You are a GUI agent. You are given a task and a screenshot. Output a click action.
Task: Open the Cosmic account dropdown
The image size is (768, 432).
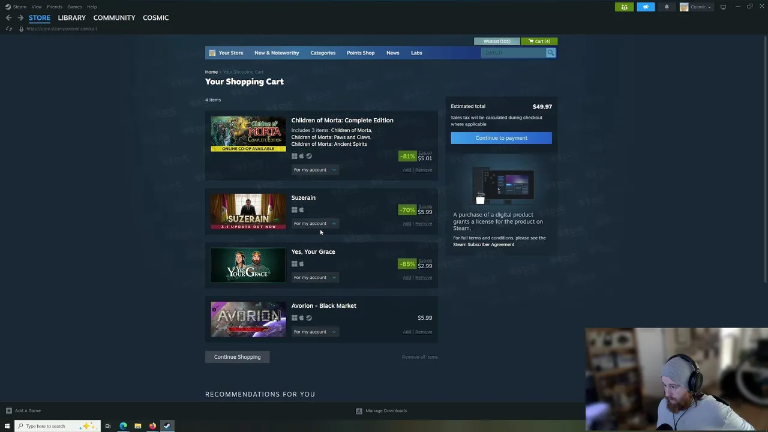pos(700,7)
